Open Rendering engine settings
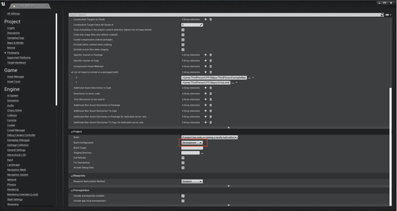 pos(13,189)
